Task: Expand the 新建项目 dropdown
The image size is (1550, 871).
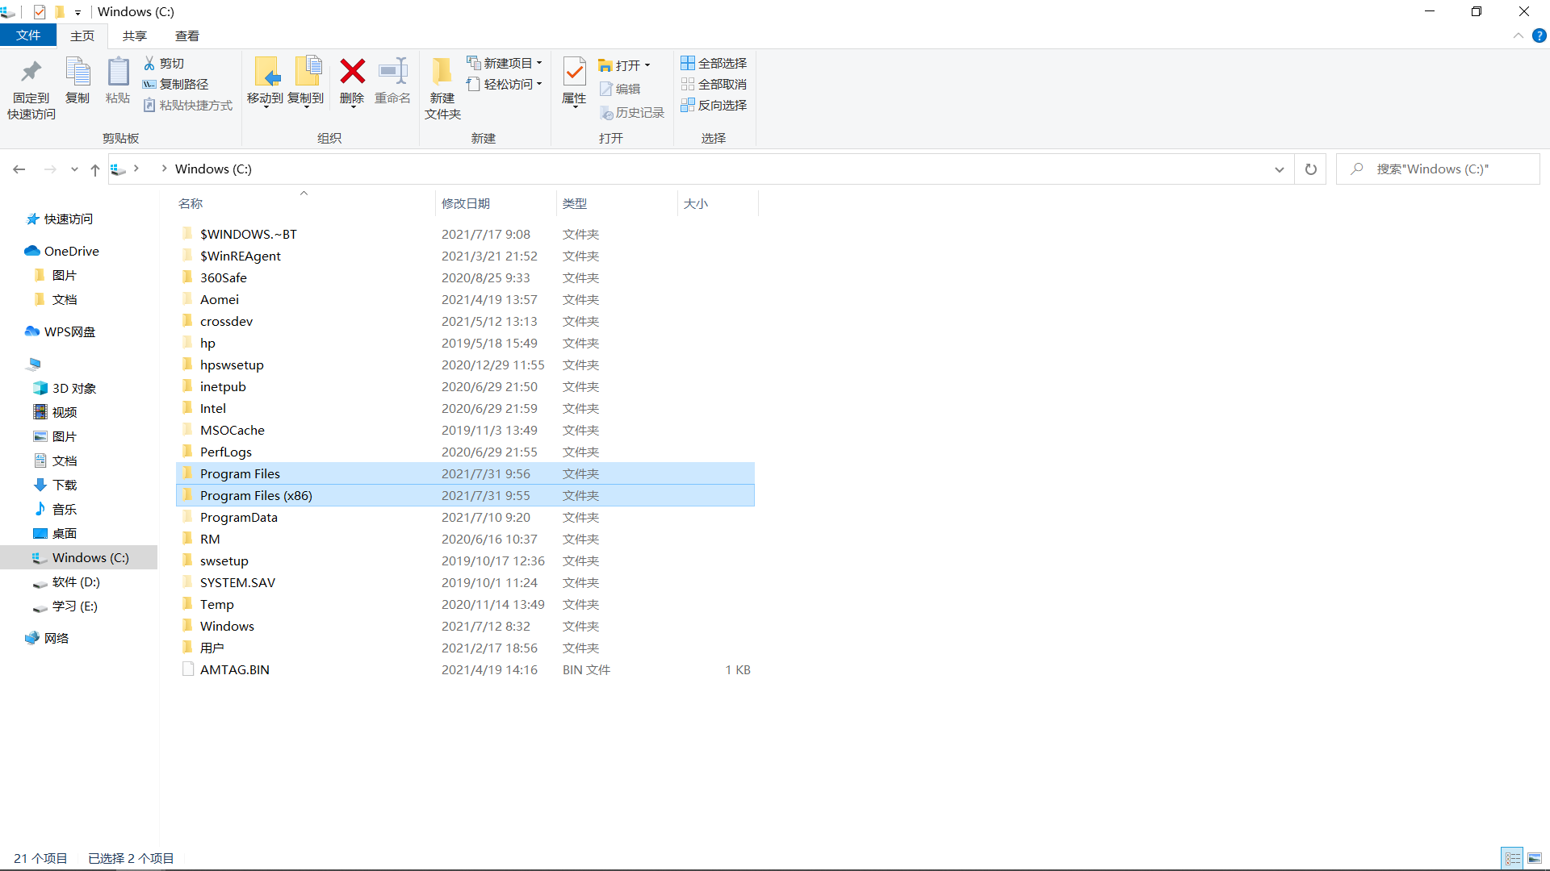Action: [x=541, y=63]
